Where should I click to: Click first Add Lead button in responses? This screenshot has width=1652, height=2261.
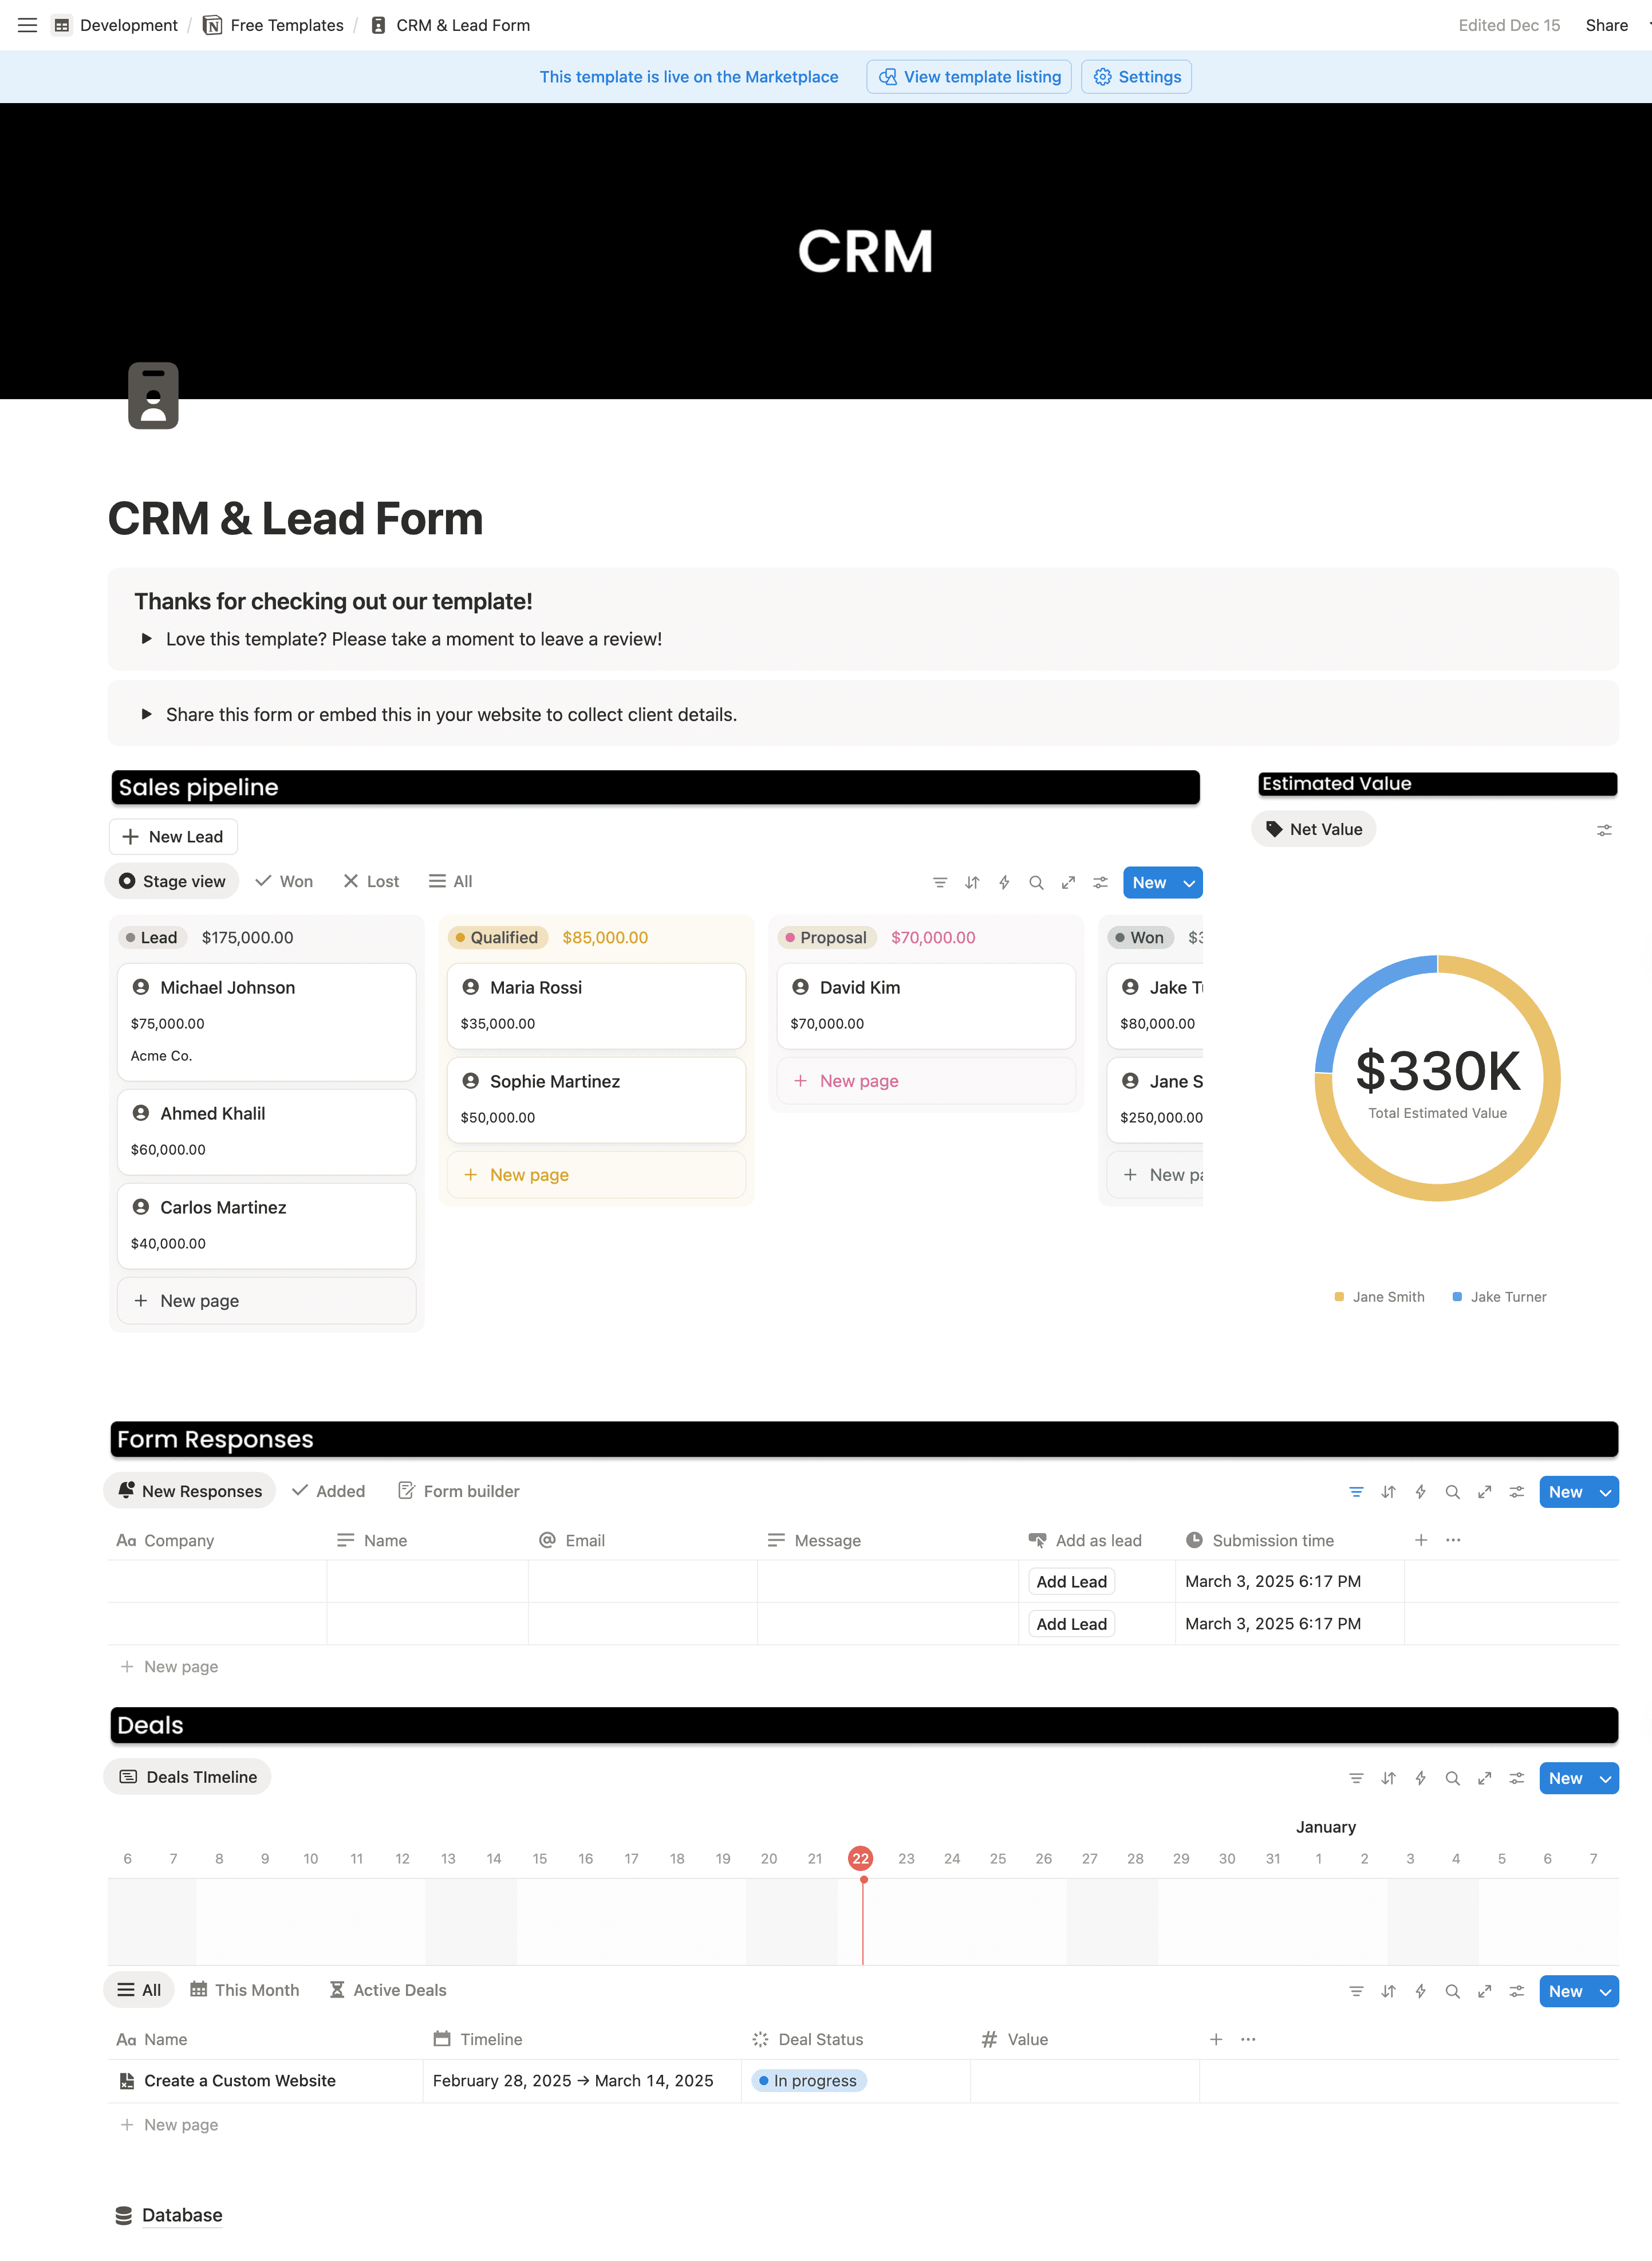(1071, 1581)
